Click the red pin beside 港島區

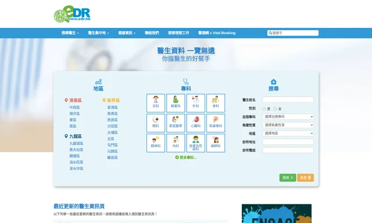pos(66,100)
